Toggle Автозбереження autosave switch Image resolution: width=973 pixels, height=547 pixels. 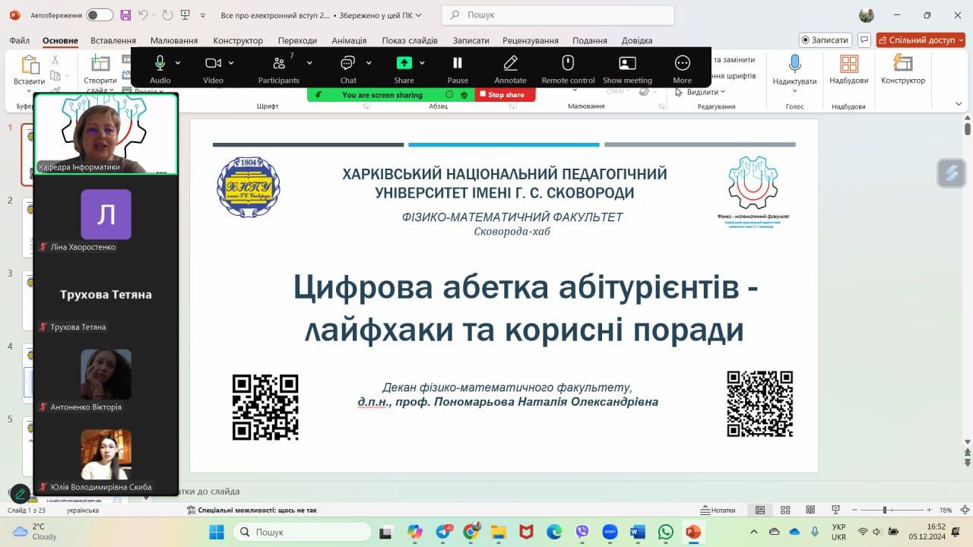click(x=100, y=15)
